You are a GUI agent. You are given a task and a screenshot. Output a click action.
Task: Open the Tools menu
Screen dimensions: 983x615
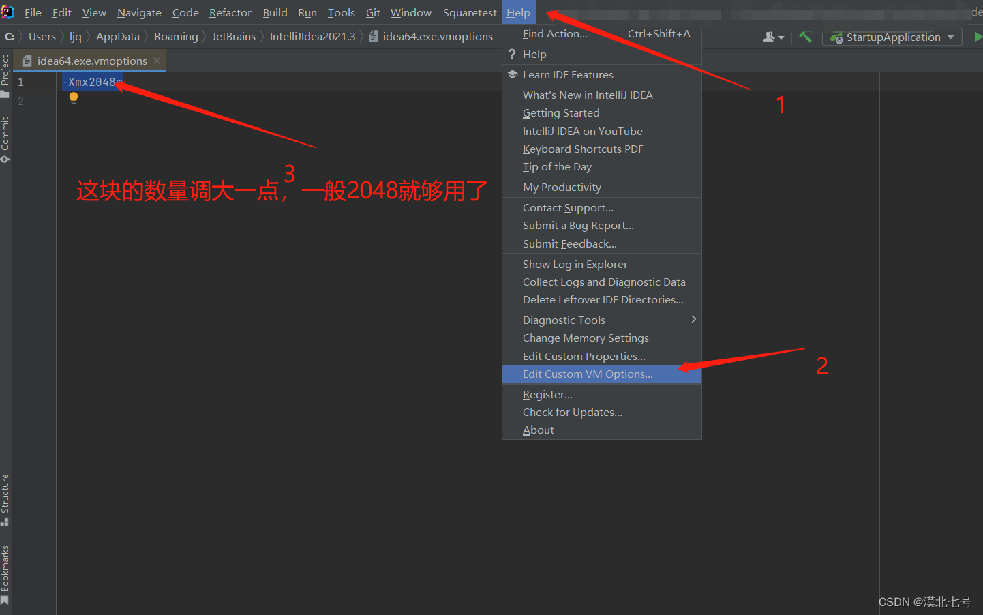[x=341, y=12]
